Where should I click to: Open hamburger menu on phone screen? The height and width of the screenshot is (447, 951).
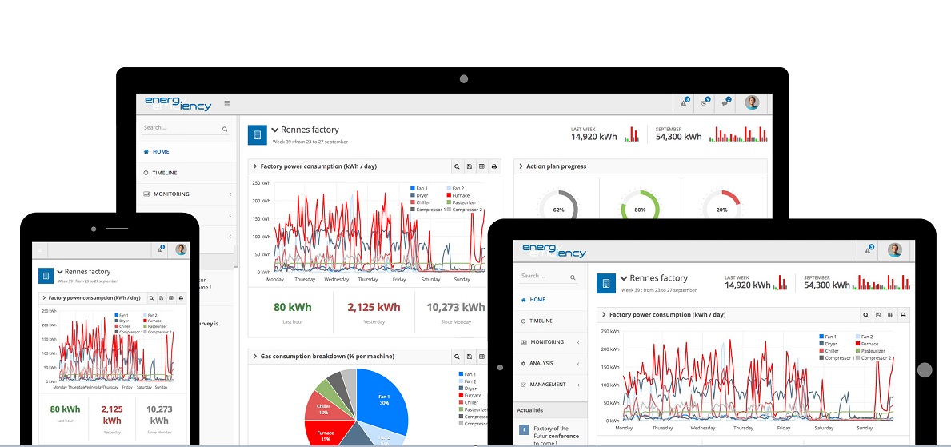click(41, 249)
